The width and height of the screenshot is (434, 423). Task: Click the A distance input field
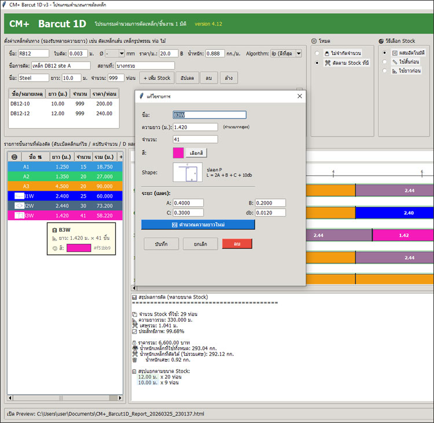[188, 203]
